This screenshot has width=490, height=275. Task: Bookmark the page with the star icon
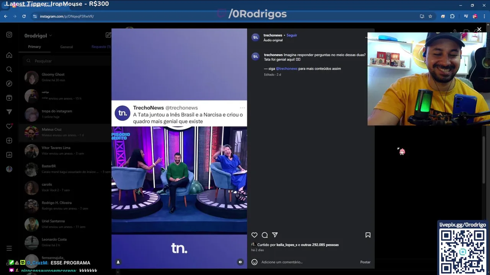pyautogui.click(x=430, y=16)
